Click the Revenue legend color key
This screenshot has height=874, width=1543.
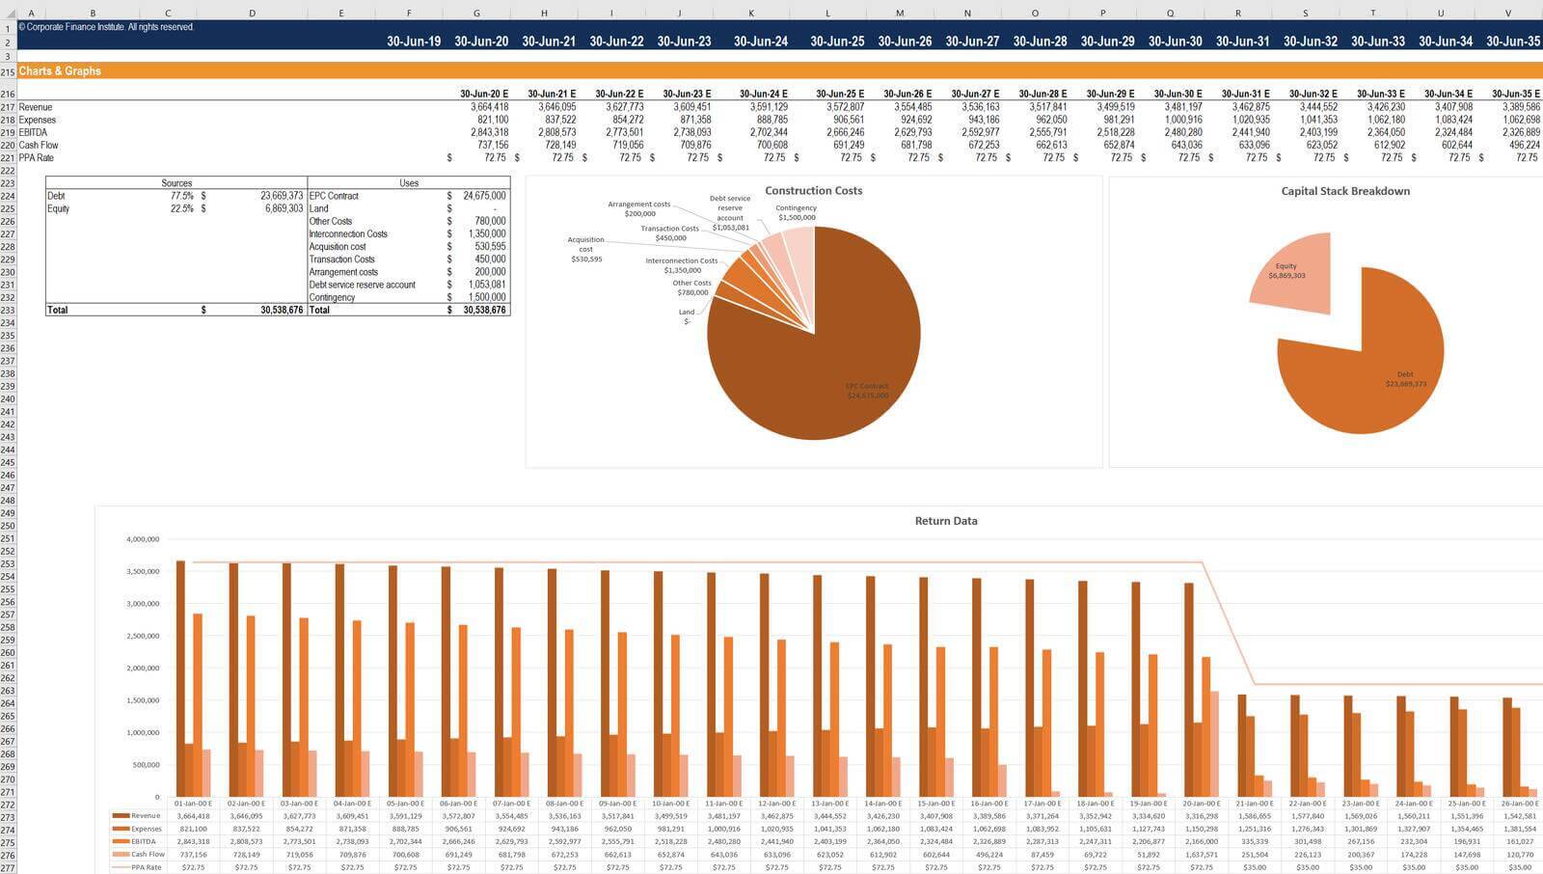click(x=121, y=816)
